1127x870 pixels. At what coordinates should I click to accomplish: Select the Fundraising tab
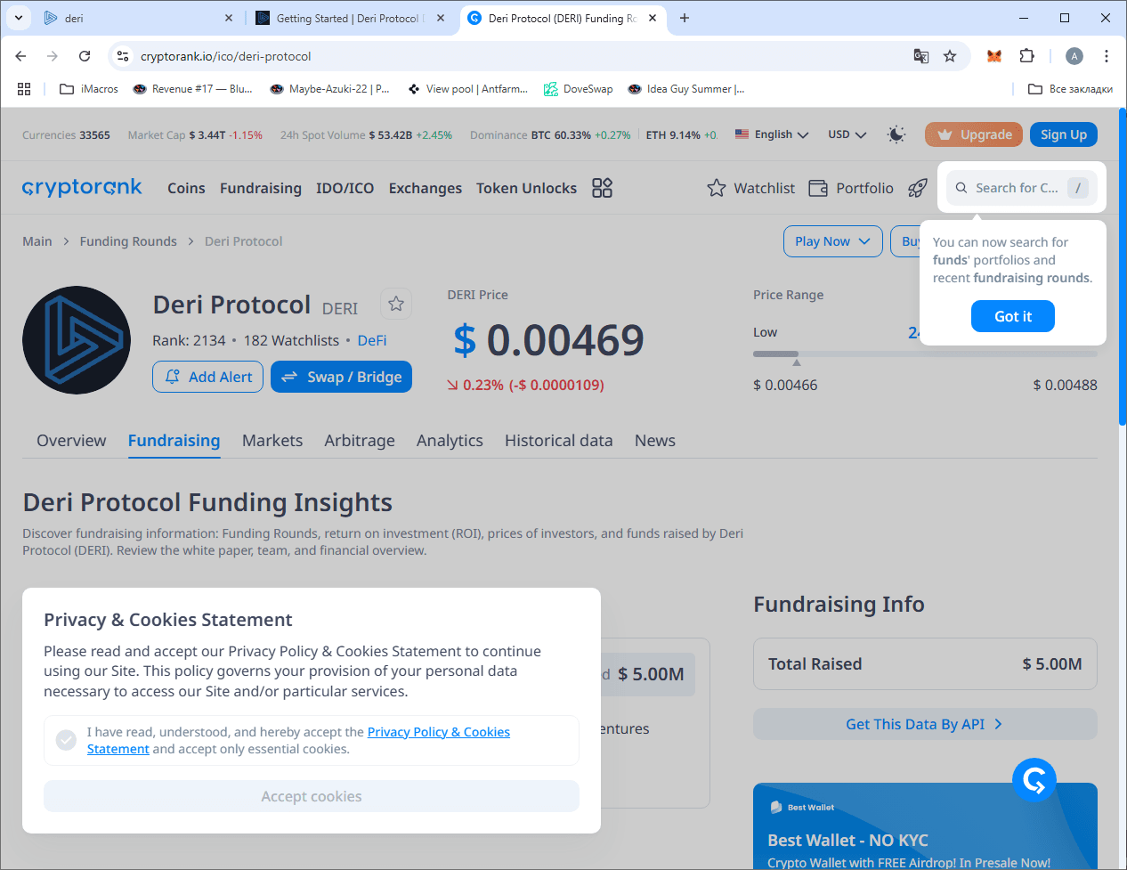[x=174, y=441]
